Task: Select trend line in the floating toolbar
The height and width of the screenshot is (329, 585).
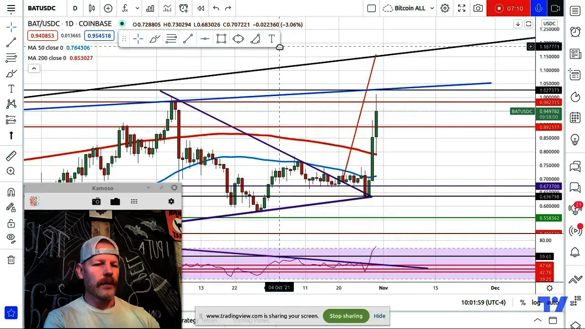Action: pos(188,39)
